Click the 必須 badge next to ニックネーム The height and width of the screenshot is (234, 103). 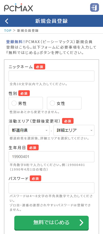coord(39,67)
